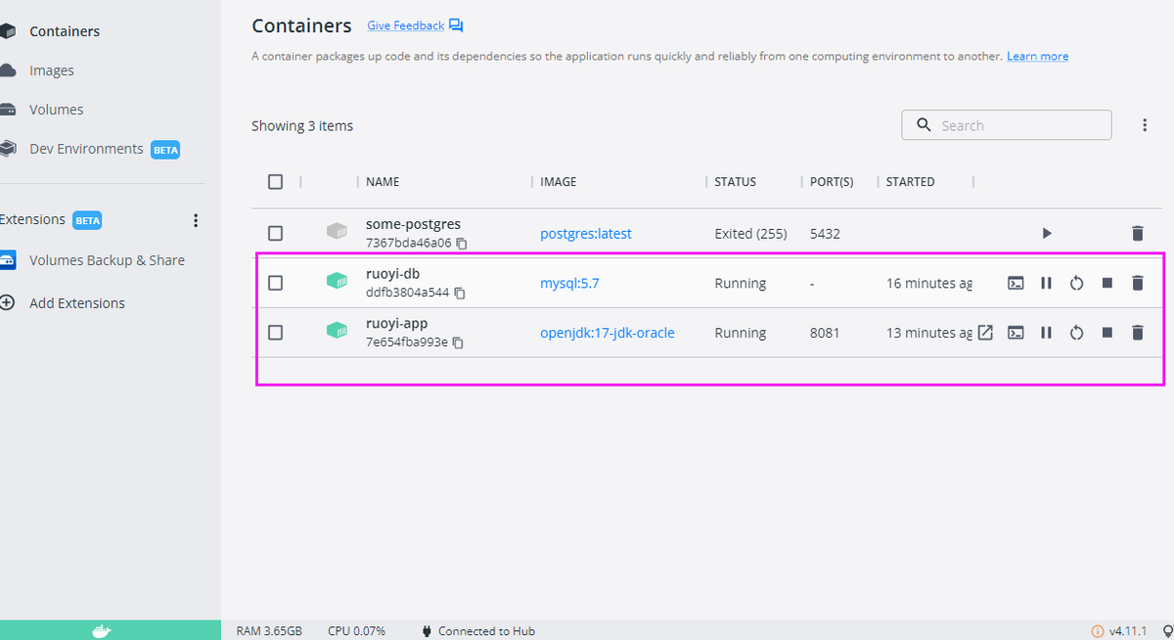Image resolution: width=1174 pixels, height=640 pixels.
Task: Click port 5432 of some-postgres
Action: pyautogui.click(x=825, y=234)
